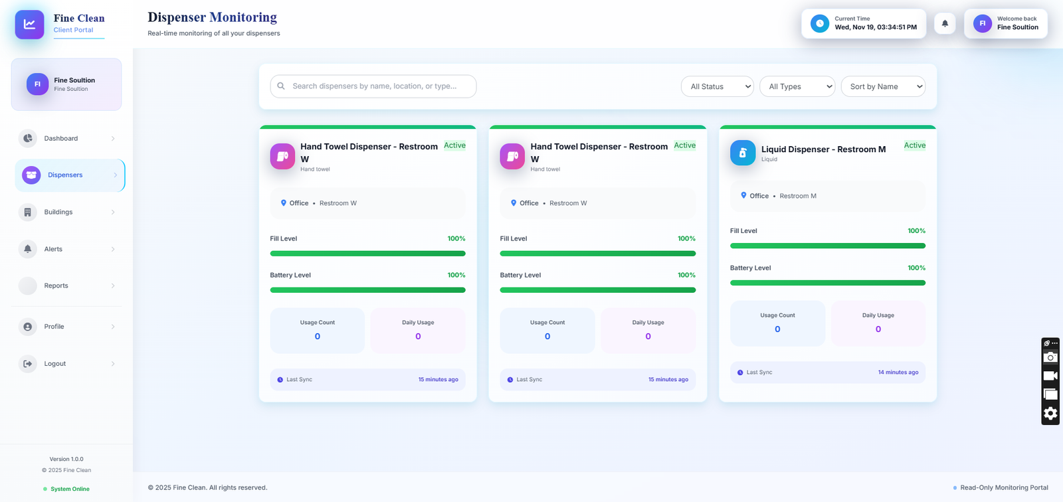Viewport: 1063px width, 502px height.
Task: Click the notification bell icon
Action: point(945,24)
